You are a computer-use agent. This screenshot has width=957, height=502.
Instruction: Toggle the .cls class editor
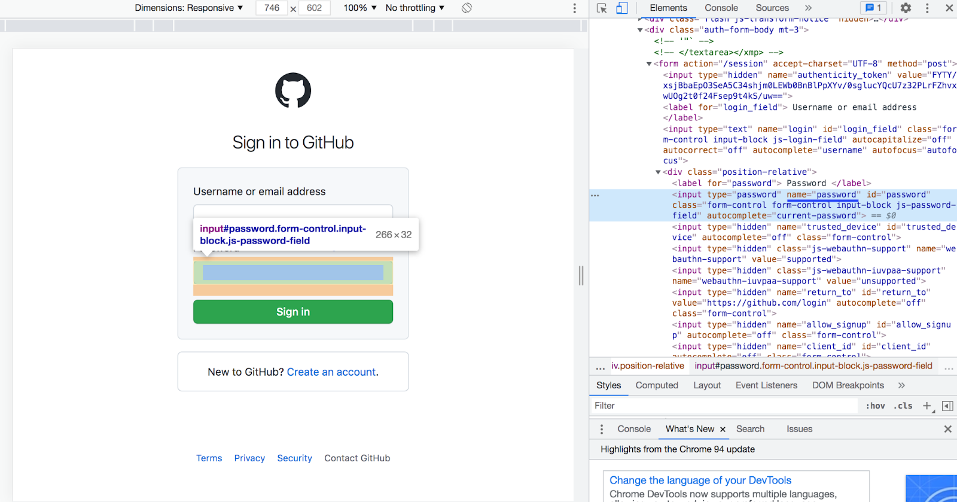click(903, 406)
